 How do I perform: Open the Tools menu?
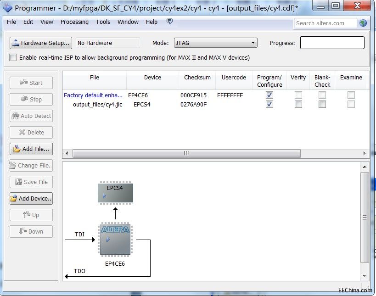coord(103,22)
